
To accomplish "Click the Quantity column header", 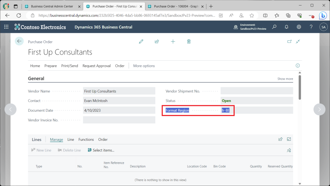I will [x=256, y=166].
